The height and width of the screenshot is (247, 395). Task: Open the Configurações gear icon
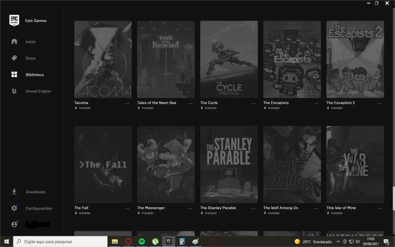point(14,208)
